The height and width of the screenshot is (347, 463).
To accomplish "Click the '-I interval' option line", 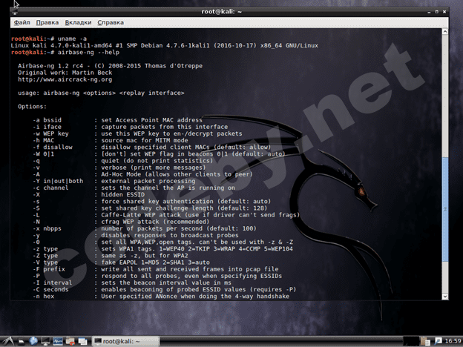I will click(x=132, y=282).
